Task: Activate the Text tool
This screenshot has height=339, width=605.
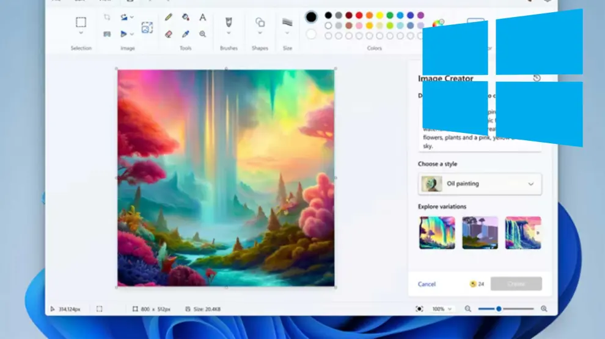Action: (x=203, y=17)
